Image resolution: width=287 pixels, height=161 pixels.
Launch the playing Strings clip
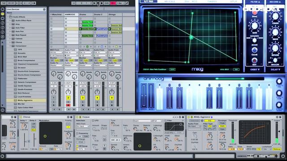pyautogui.click(x=109, y=29)
